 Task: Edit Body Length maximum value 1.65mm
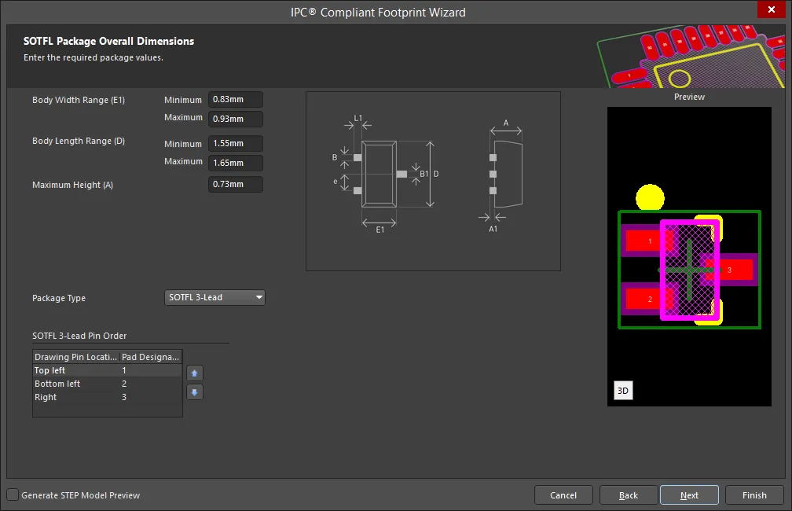pos(236,163)
